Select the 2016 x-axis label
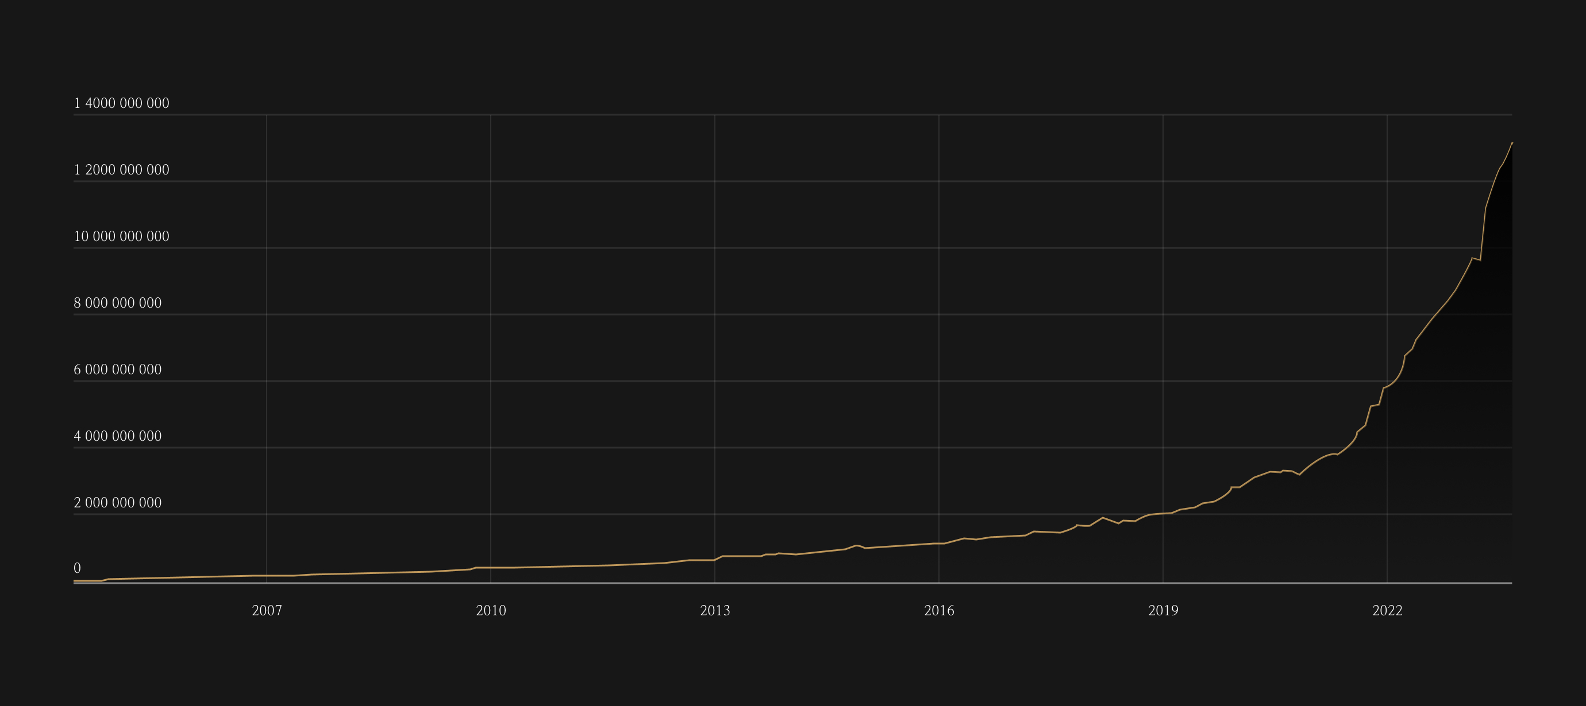The width and height of the screenshot is (1586, 706). (939, 611)
